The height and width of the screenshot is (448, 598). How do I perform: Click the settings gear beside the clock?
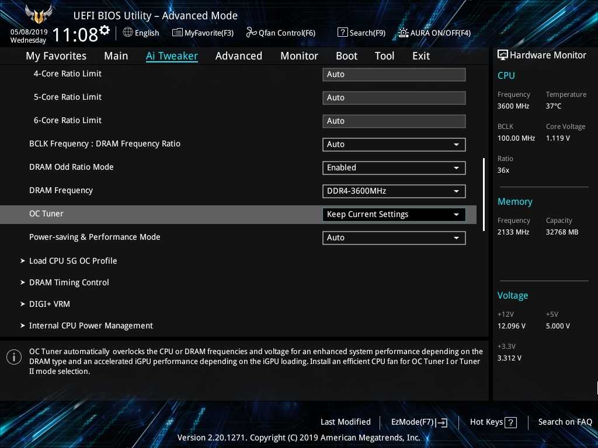[105, 30]
